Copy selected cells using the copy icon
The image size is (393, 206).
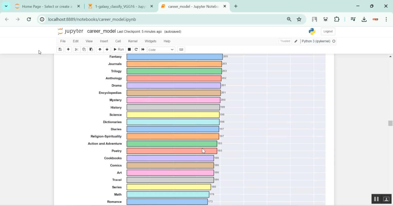84,49
